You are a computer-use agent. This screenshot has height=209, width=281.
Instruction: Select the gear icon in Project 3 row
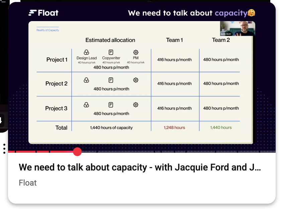click(135, 105)
